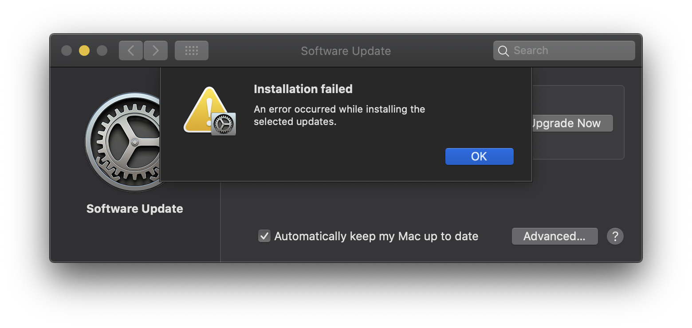
Task: Click the error occurred message text
Action: [339, 115]
